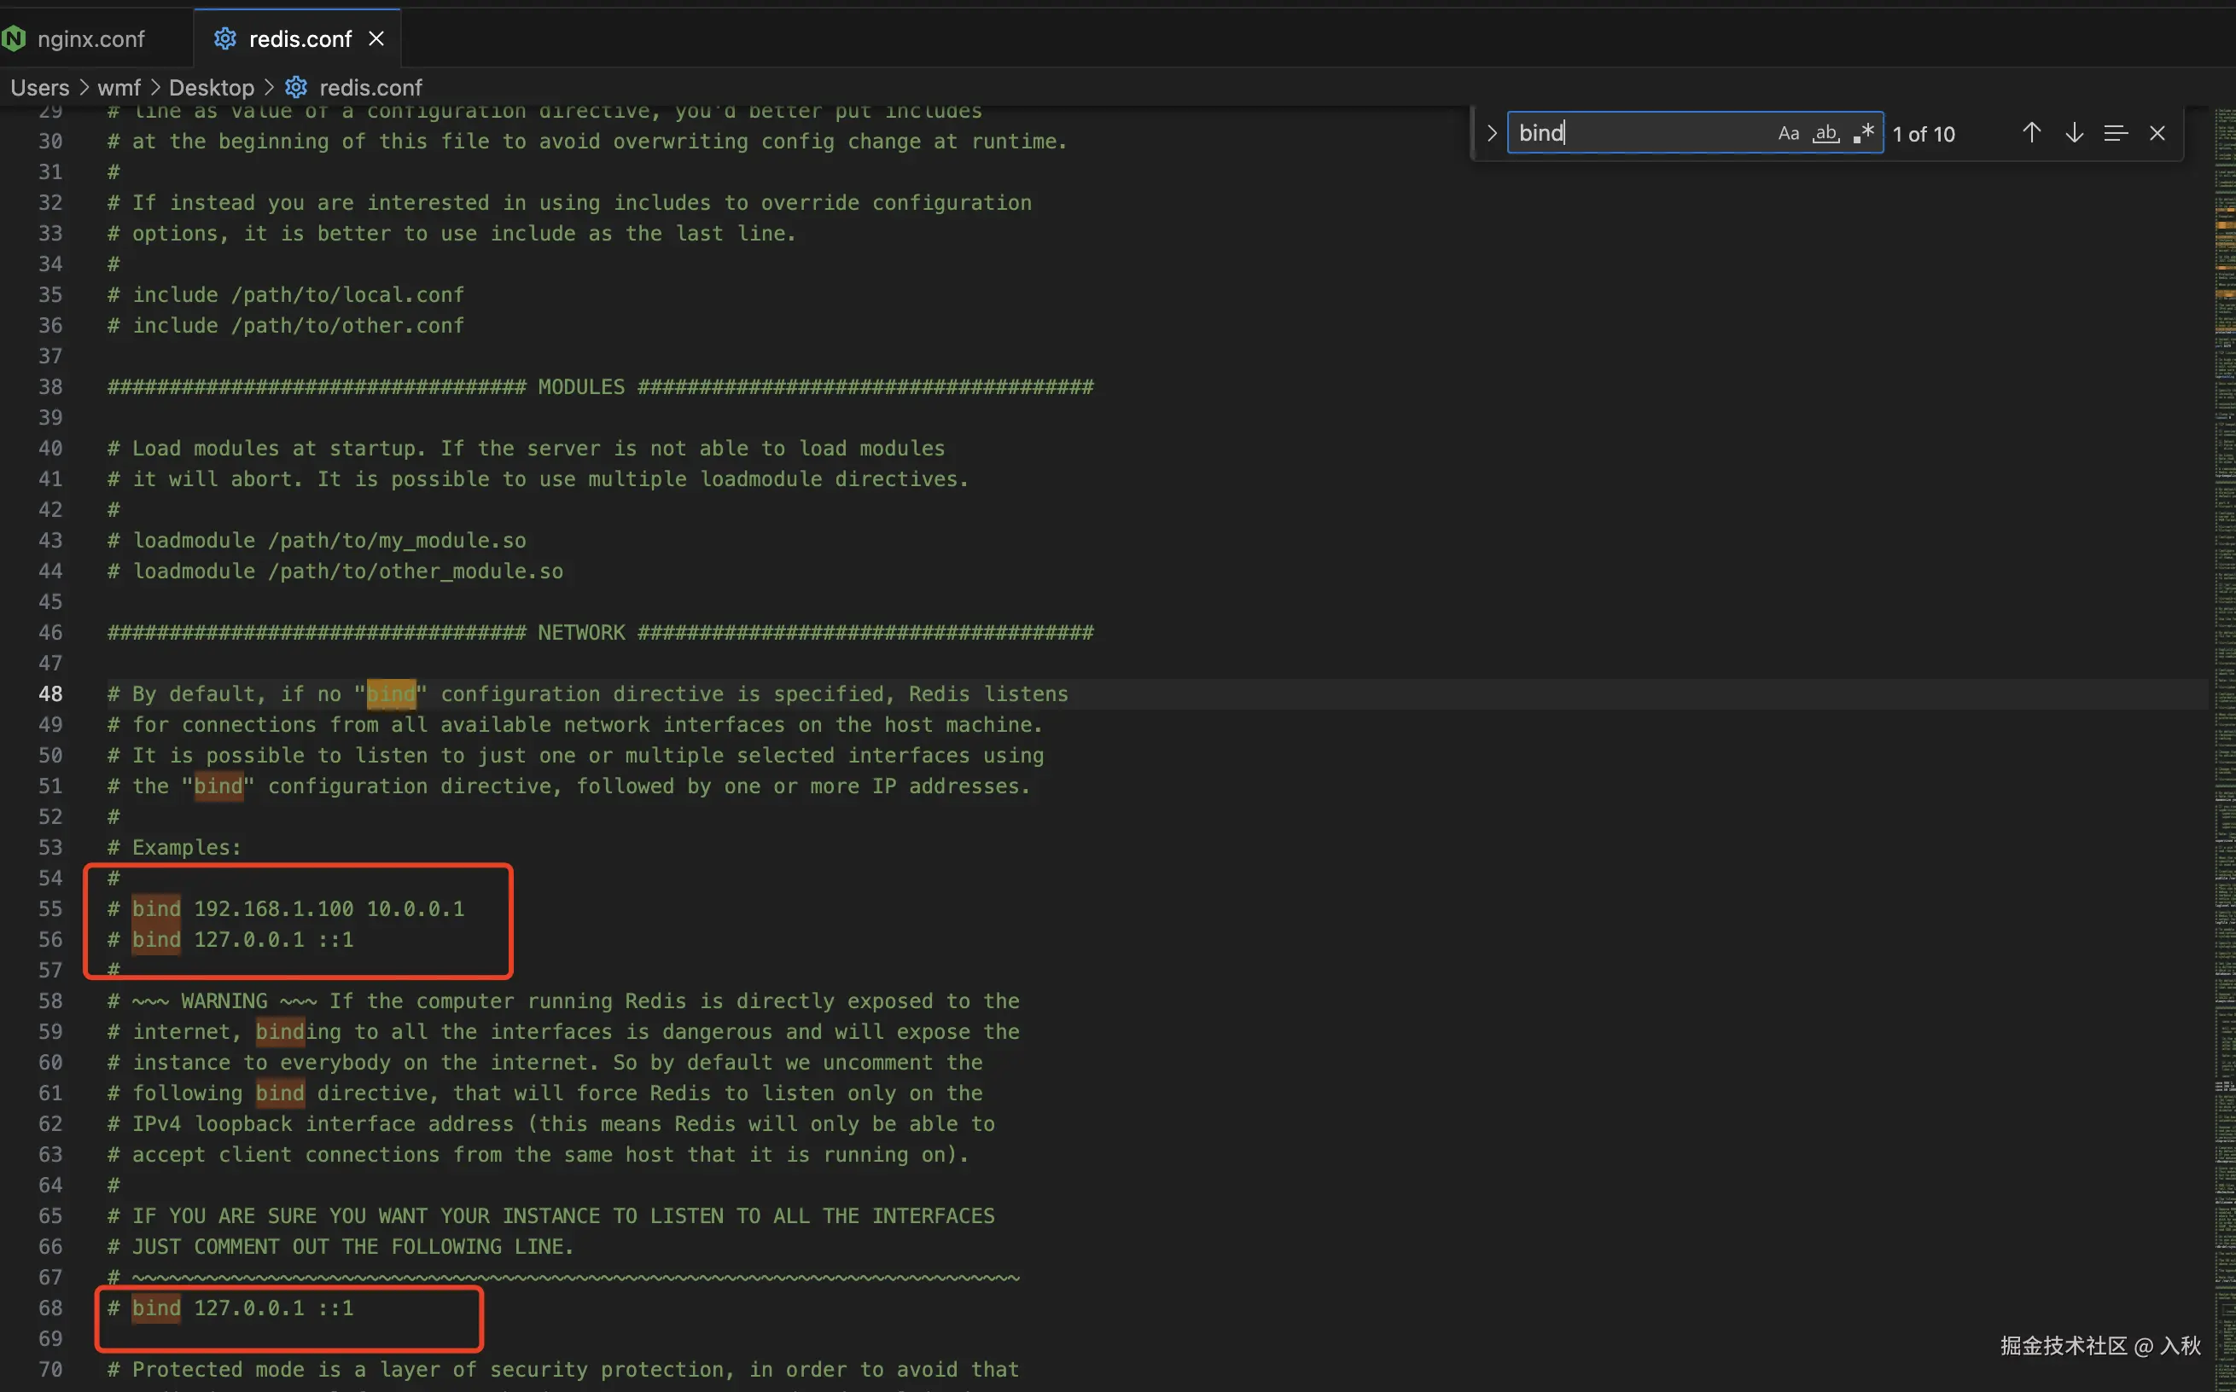Click redis.conf breadcrumb file item
The image size is (2236, 1392).
tap(370, 88)
